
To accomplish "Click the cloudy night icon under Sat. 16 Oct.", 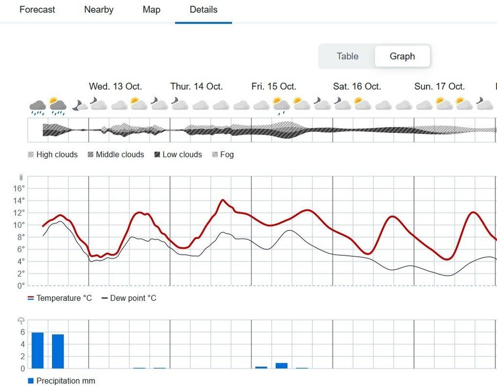I will pos(342,103).
